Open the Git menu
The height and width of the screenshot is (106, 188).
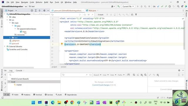(62, 2)
